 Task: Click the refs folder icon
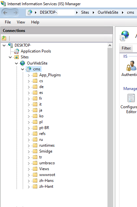(x=35, y=134)
